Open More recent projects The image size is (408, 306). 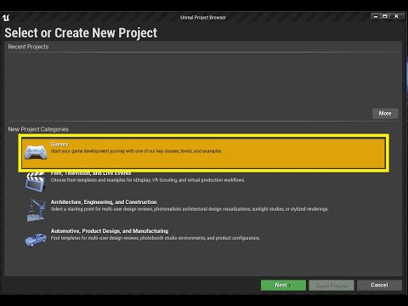point(385,113)
